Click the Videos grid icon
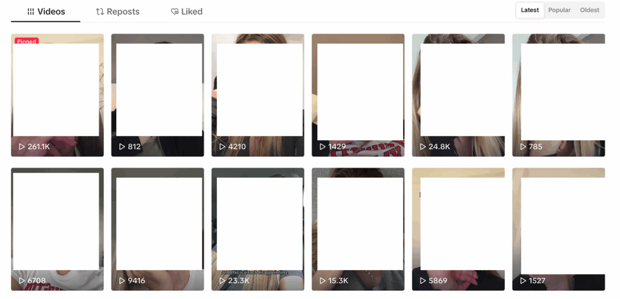Screen dimensions: 620x299 [30, 12]
